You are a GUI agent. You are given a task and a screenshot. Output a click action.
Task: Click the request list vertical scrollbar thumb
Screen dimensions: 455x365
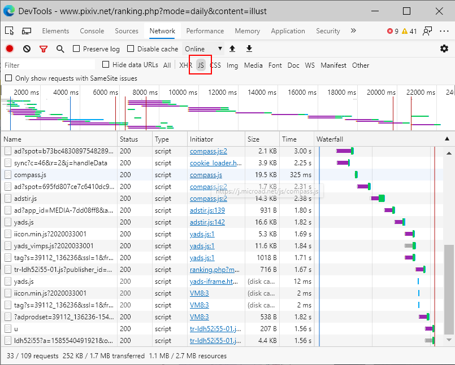(449, 289)
